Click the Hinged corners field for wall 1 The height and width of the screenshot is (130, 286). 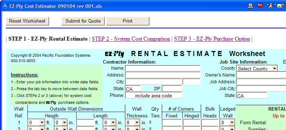pyautogui.click(x=191, y=122)
